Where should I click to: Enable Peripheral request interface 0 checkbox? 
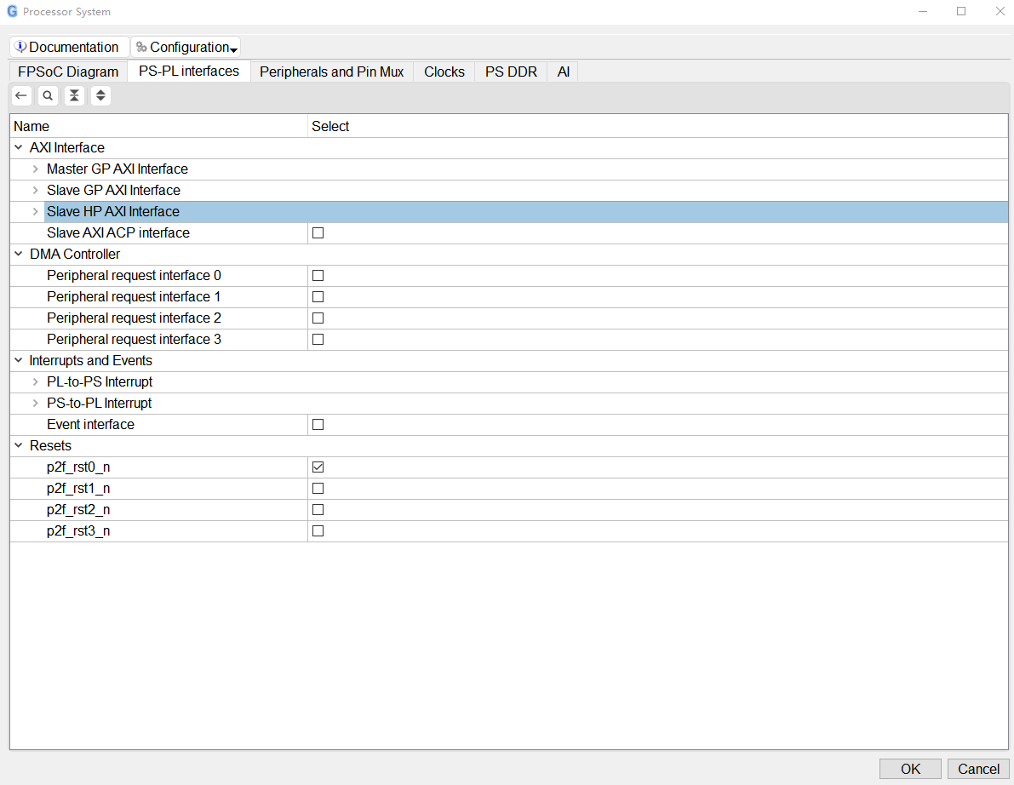(x=318, y=276)
